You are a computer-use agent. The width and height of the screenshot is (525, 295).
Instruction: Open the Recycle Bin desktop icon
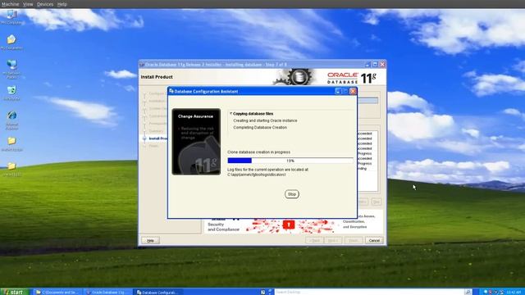point(11,93)
